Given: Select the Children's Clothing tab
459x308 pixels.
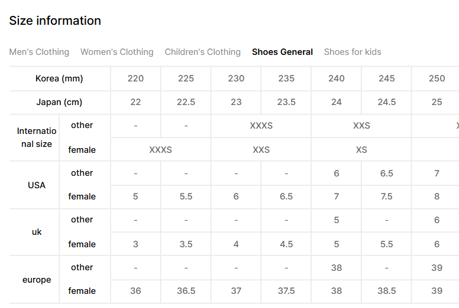Looking at the screenshot, I should click(202, 52).
